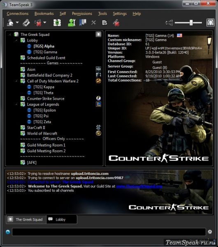Click the server icon right of The Greek Squad
The height and width of the screenshot is (247, 218).
pyautogui.click(x=99, y=34)
